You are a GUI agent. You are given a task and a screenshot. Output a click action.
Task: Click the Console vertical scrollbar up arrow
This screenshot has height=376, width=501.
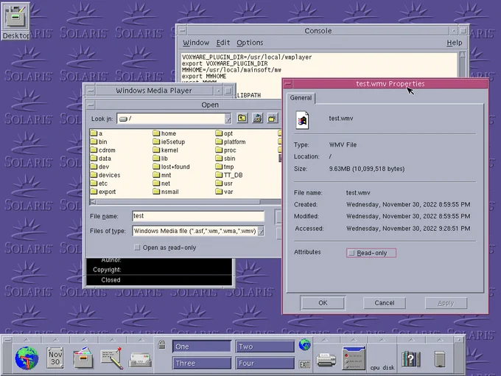463,55
